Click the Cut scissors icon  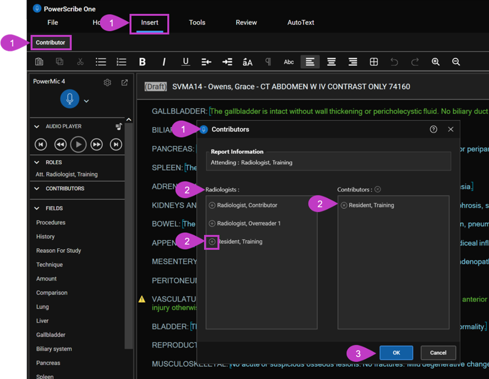[80, 62]
